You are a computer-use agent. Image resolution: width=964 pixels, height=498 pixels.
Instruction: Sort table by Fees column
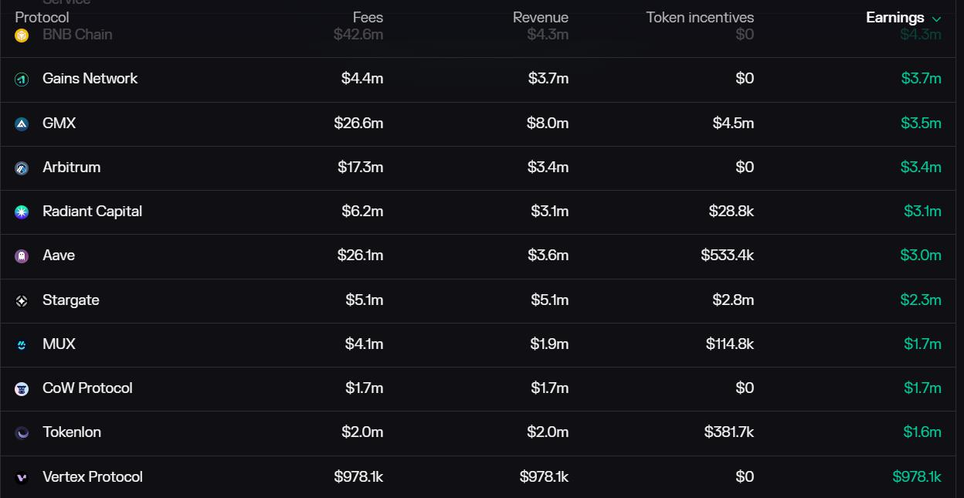tap(368, 17)
